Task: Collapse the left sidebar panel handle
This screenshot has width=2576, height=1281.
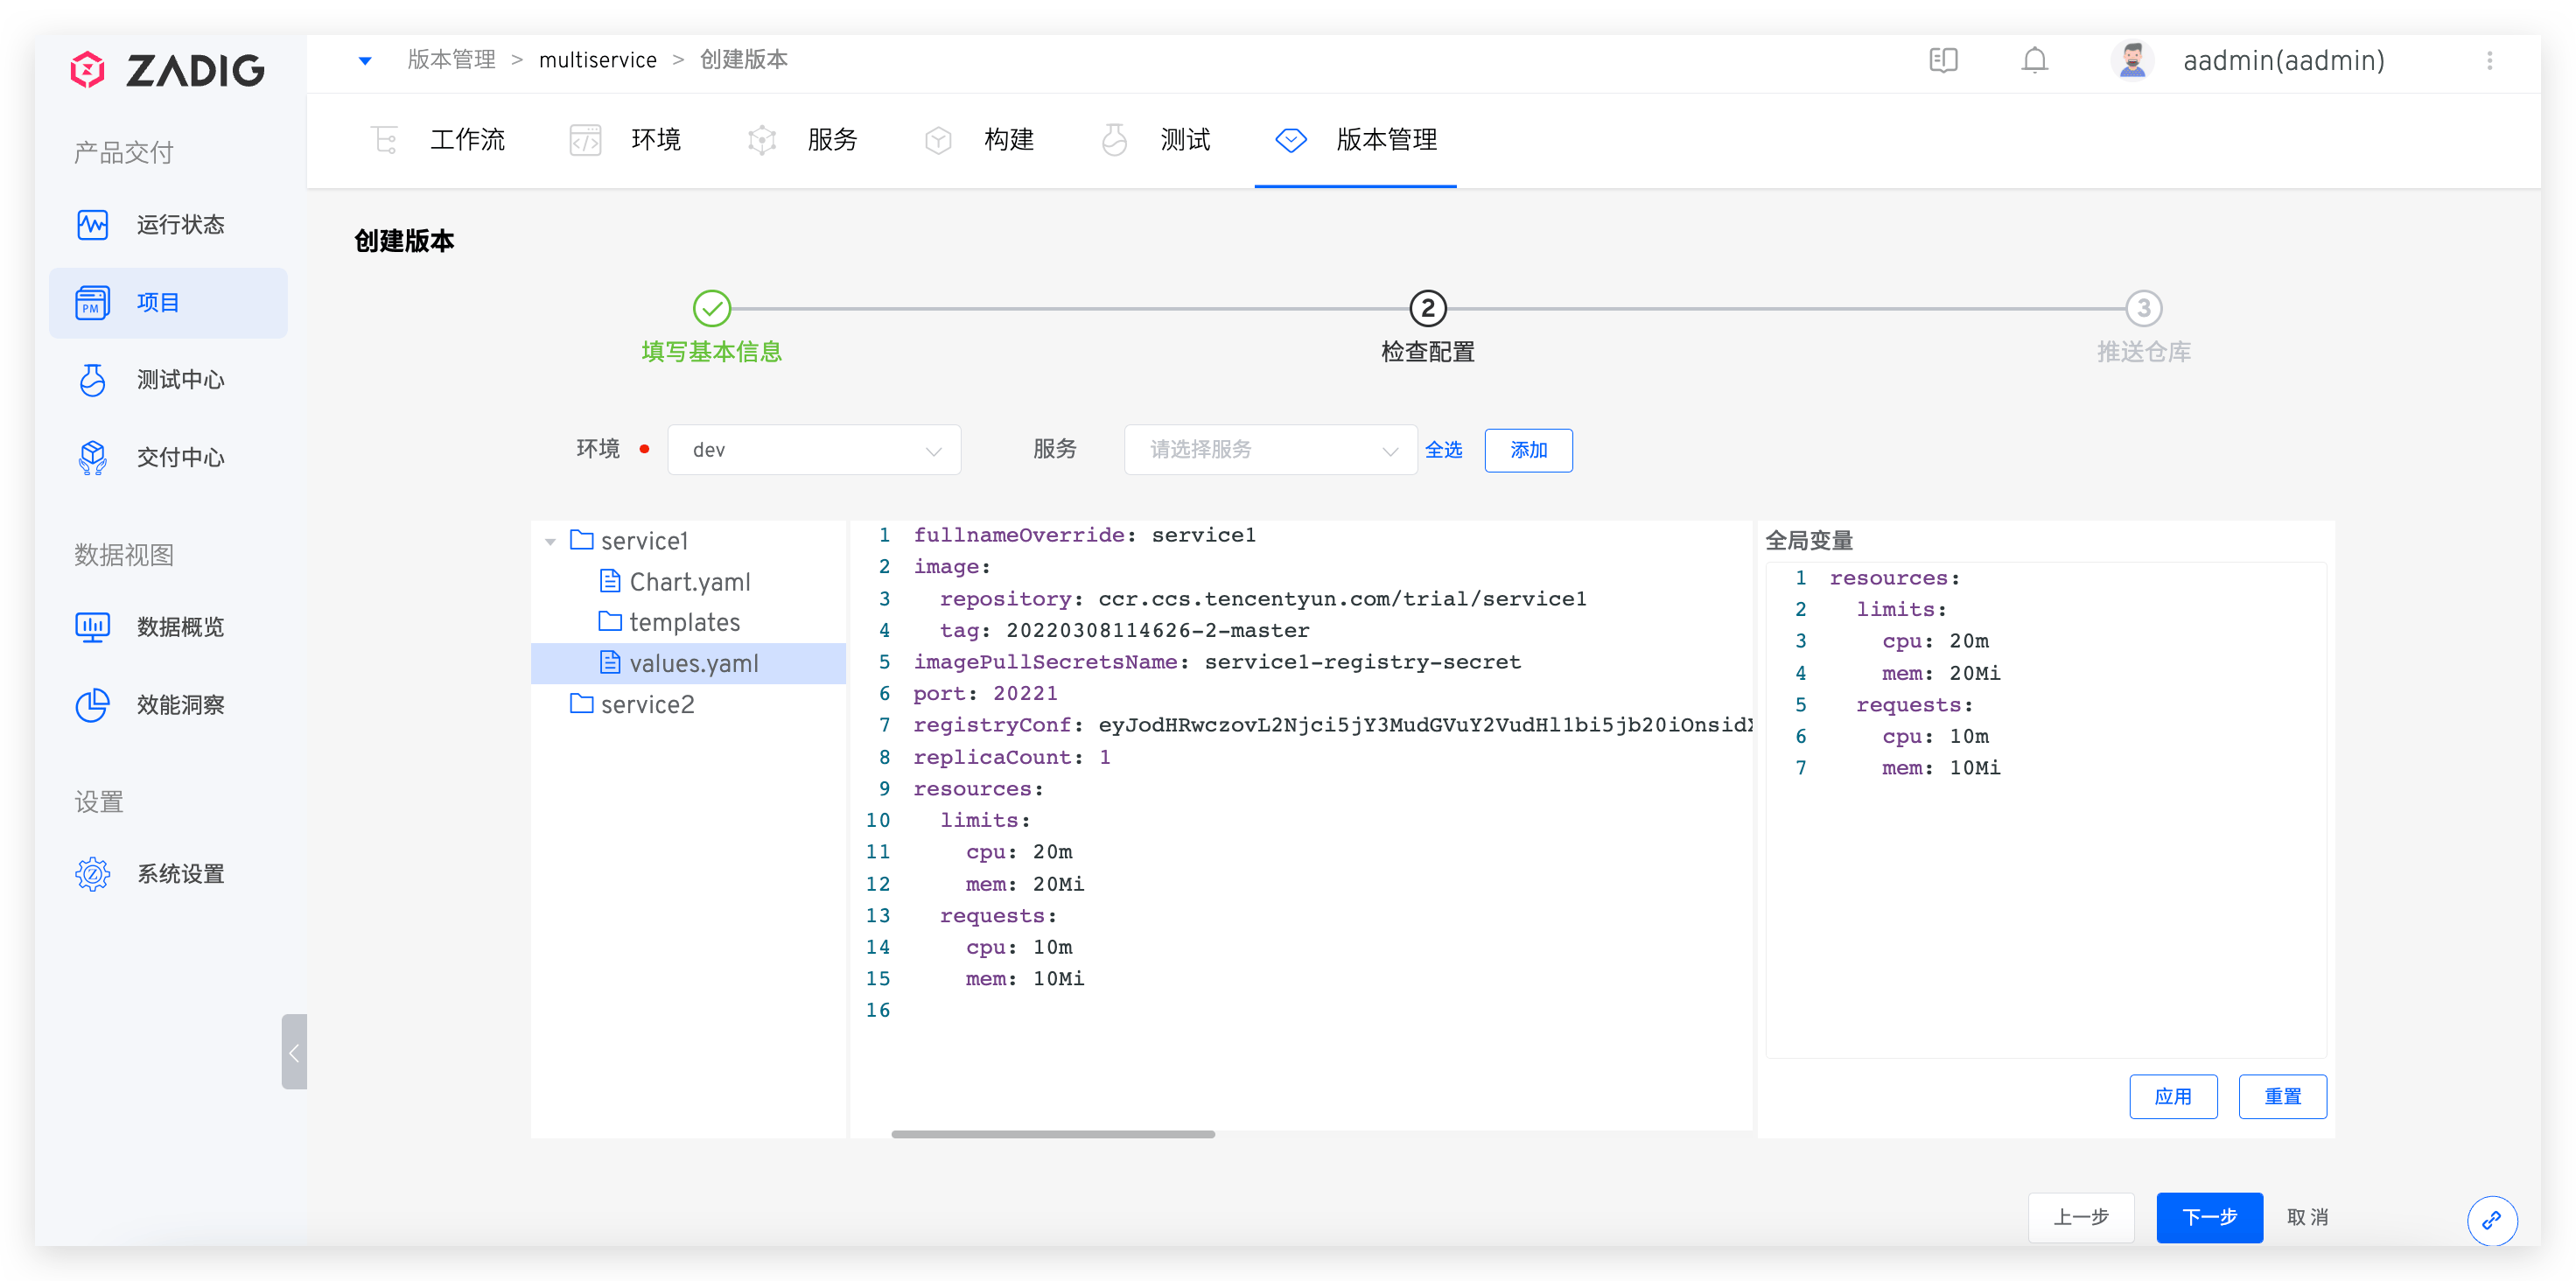Action: (x=294, y=1052)
